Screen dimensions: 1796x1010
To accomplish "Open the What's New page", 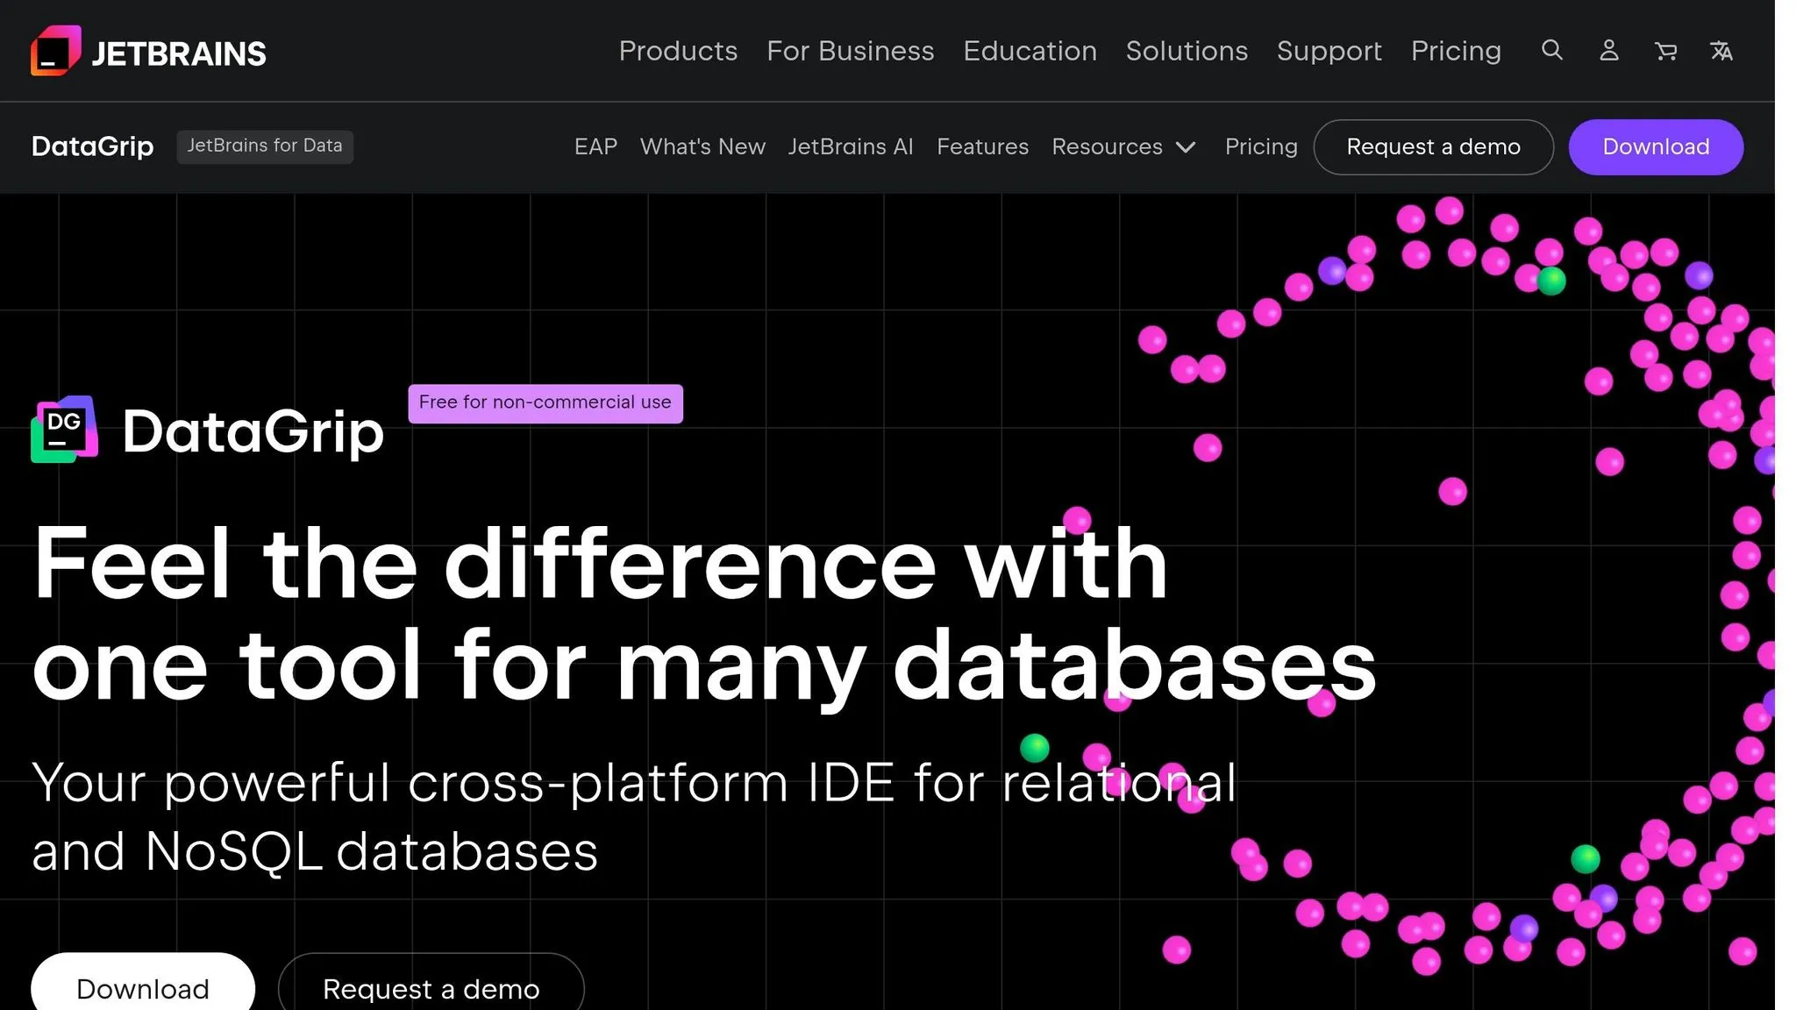I will [x=702, y=146].
